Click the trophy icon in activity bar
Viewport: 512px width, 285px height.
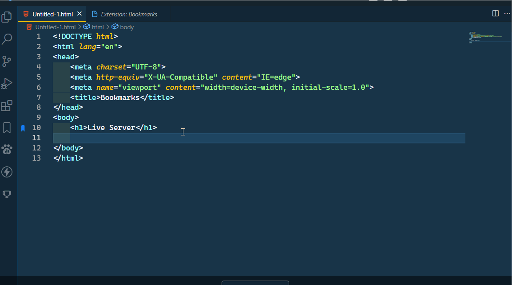point(7,194)
